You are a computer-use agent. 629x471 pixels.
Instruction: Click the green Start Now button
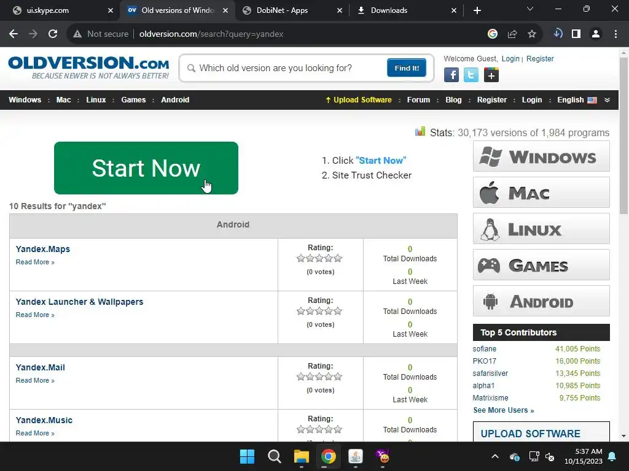click(146, 168)
